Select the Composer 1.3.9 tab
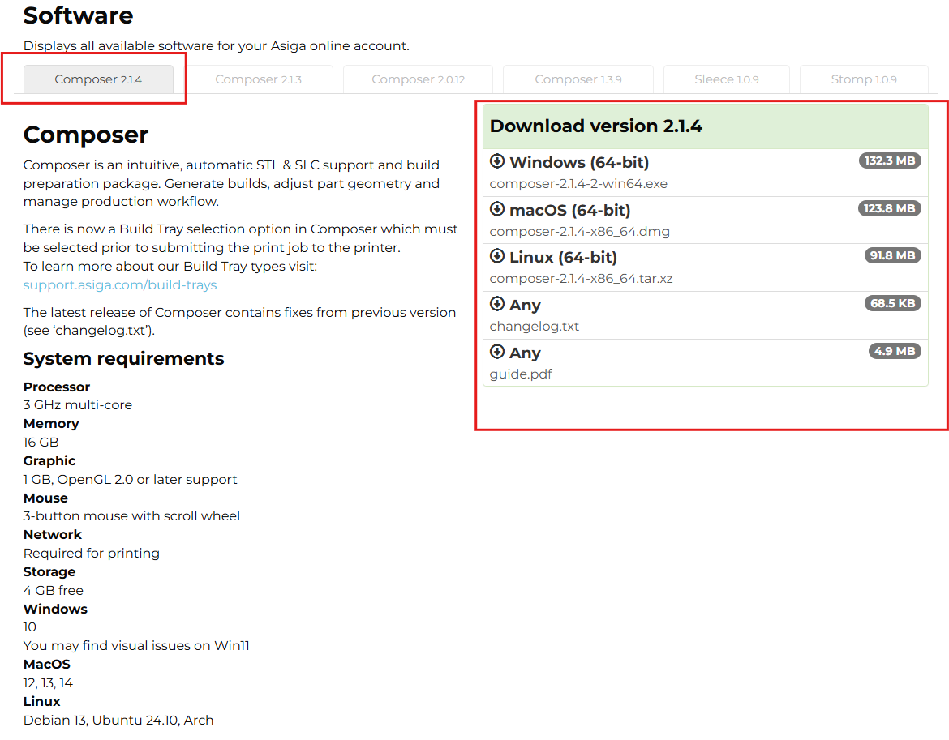 pos(578,79)
